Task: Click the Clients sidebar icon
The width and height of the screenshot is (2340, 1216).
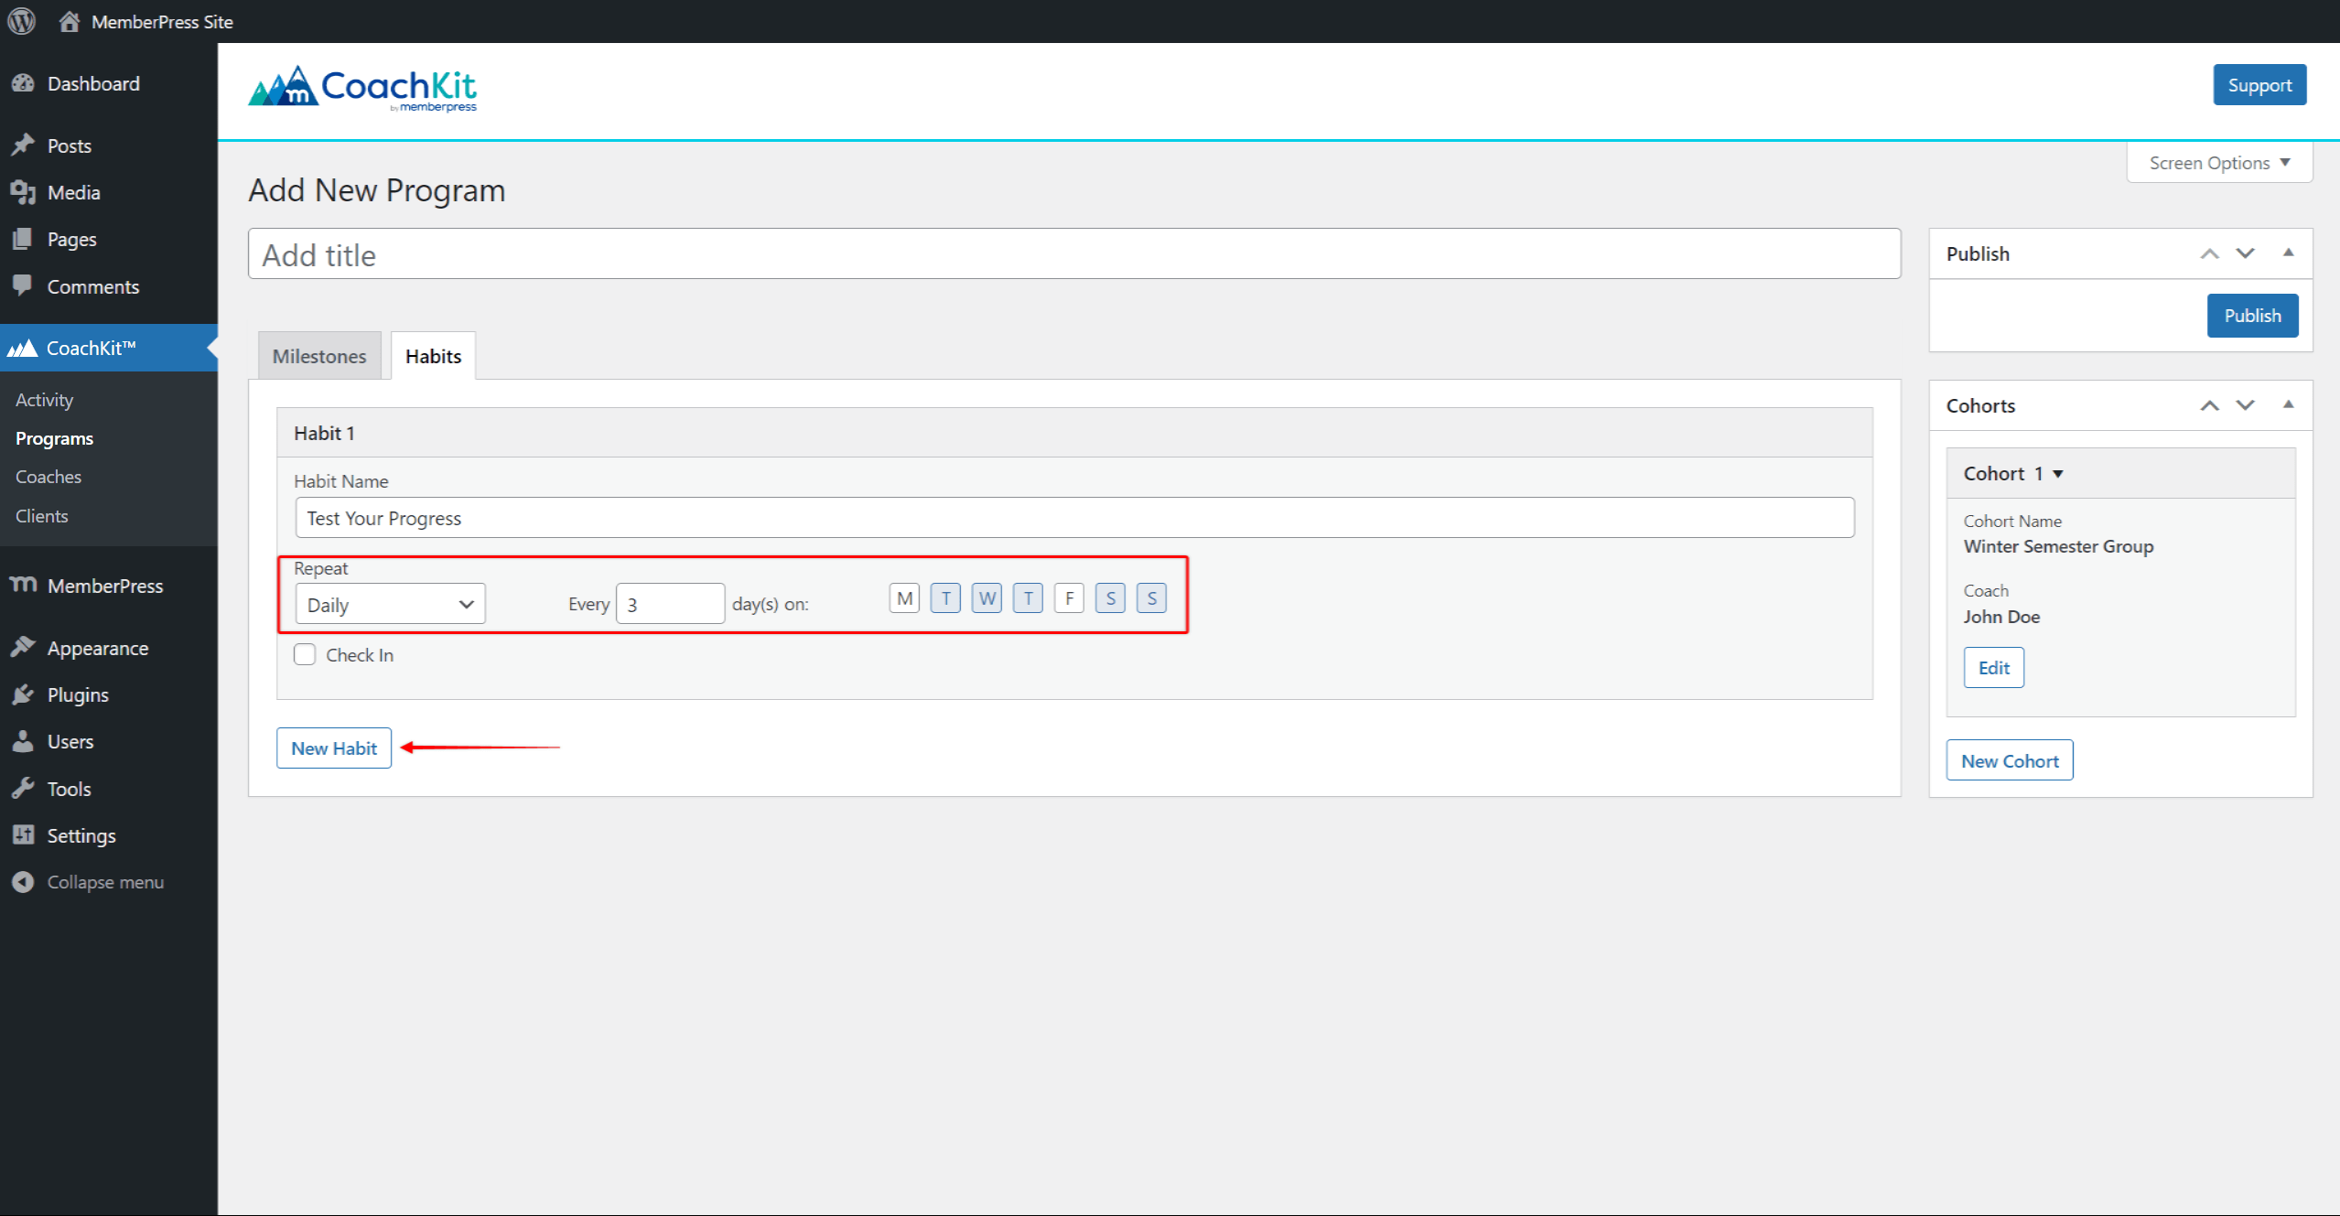Action: point(42,513)
